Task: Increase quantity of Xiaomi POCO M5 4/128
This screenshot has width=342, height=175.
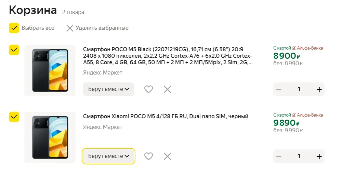Action: click(x=319, y=157)
